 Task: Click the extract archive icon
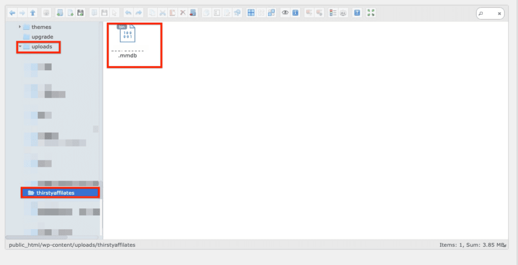pos(309,13)
